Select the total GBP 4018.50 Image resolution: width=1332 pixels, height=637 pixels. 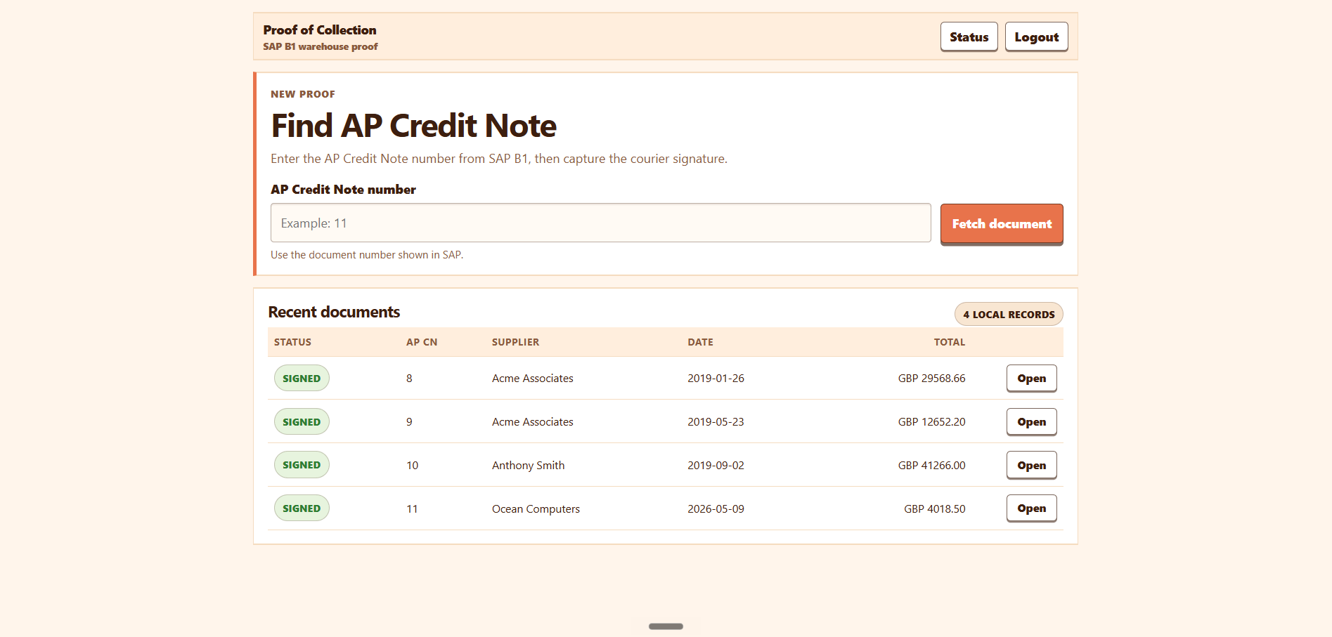[934, 509]
